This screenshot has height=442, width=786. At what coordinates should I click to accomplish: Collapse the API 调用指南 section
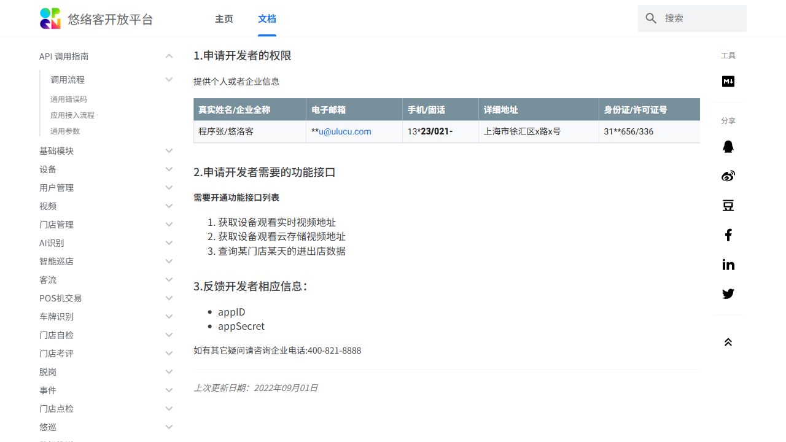pos(169,56)
